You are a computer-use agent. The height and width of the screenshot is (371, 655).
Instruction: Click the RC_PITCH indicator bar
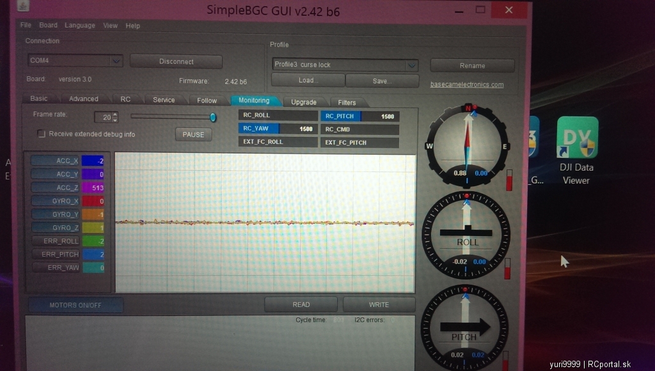coord(359,116)
